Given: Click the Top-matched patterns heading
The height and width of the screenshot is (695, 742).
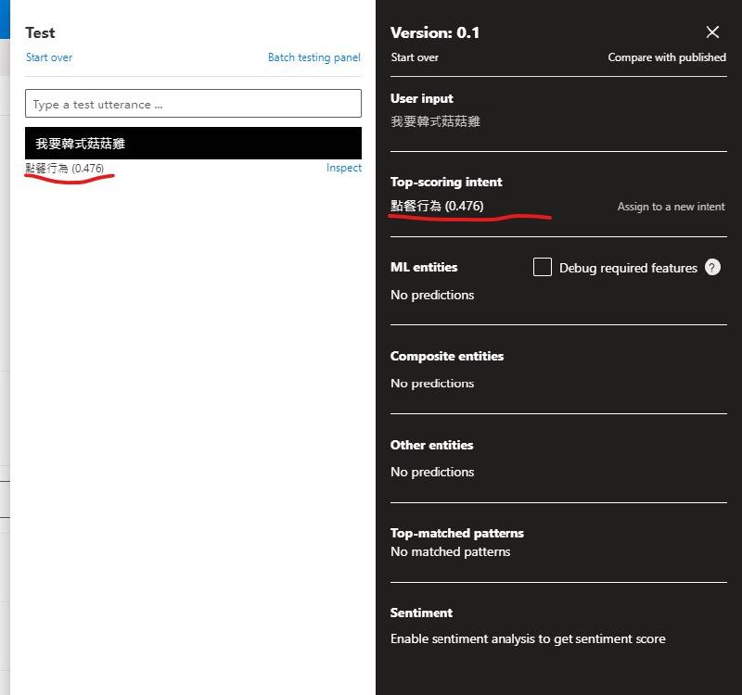Looking at the screenshot, I should (x=456, y=533).
